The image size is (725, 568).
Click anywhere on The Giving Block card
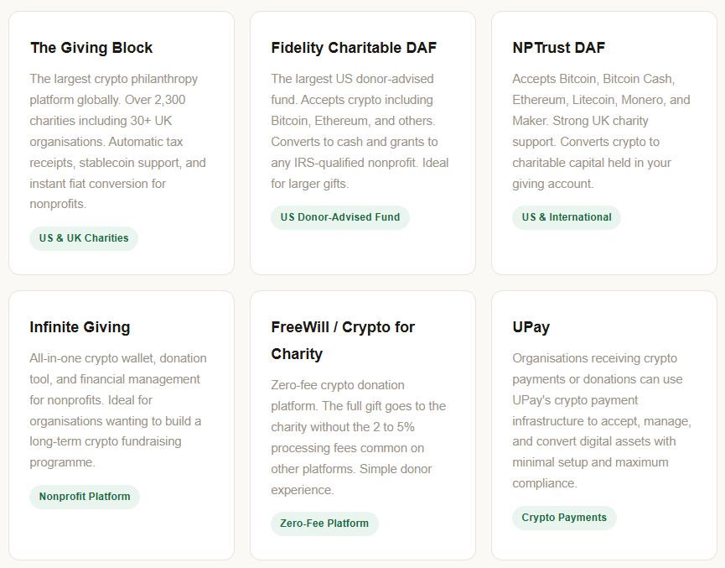point(121,143)
